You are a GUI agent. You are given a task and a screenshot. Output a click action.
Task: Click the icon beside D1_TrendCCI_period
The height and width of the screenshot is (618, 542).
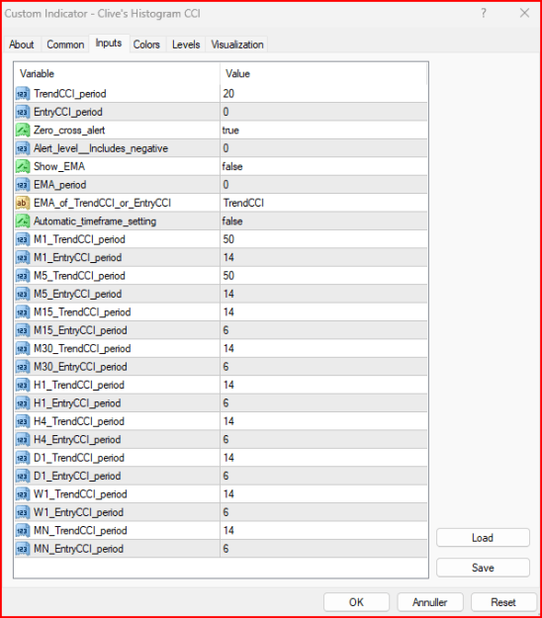23,458
